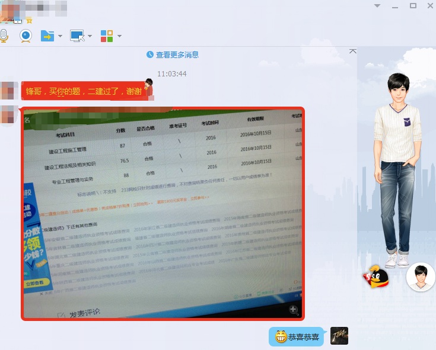The image size is (436, 350).
Task: Click the round avatar portrait in the side panel
Action: click(x=421, y=277)
